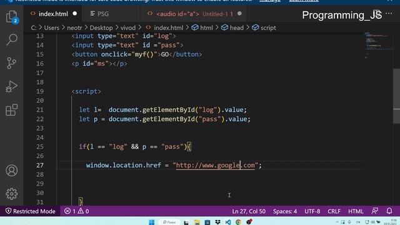Click 'window.location.href' on line 27
Screen dimensions: 400x225
click(x=124, y=165)
